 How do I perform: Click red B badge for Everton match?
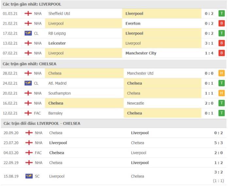[221, 23]
